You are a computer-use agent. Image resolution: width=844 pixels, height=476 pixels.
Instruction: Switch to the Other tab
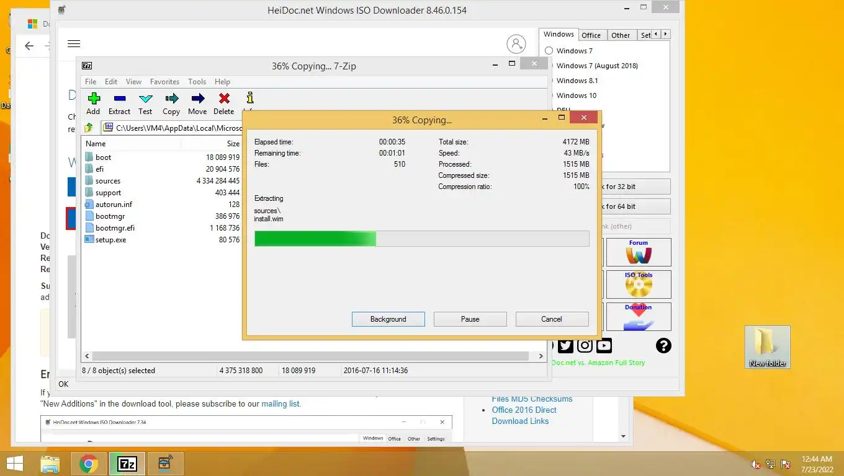pyautogui.click(x=621, y=35)
